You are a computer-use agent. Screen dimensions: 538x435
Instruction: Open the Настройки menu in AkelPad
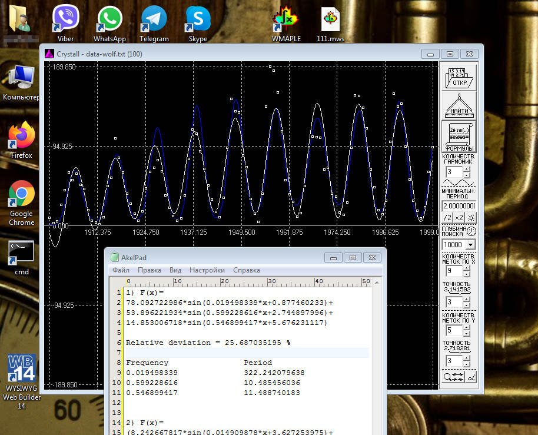pyautogui.click(x=207, y=270)
